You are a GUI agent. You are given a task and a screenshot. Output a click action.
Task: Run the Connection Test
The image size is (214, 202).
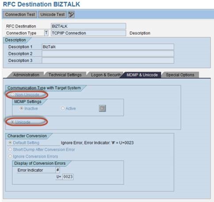pos(20,15)
